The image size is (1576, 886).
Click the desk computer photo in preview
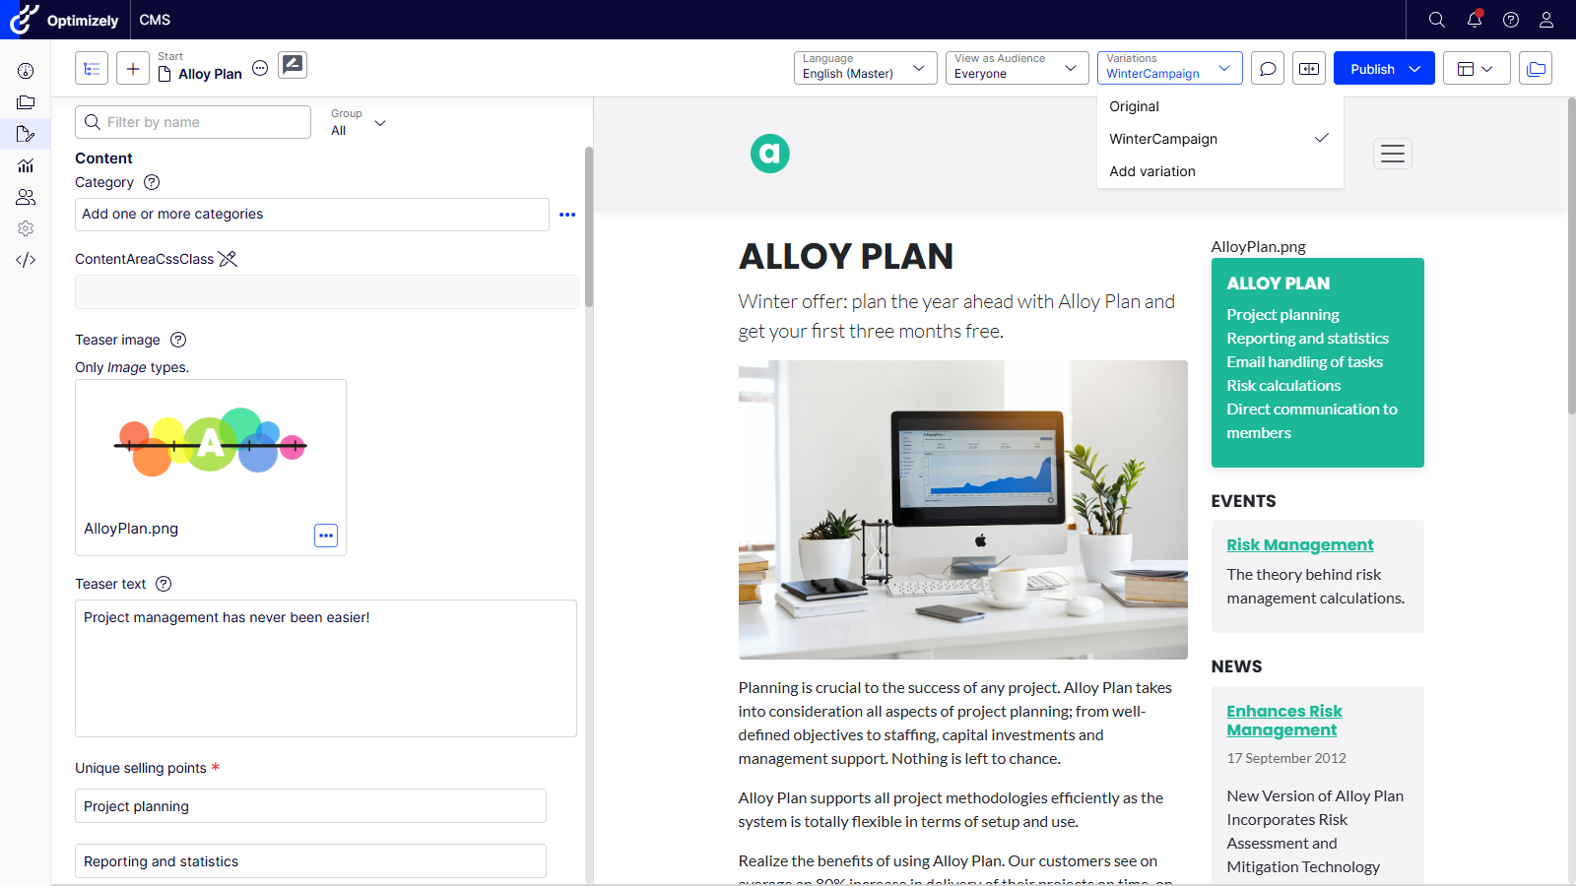click(x=963, y=510)
